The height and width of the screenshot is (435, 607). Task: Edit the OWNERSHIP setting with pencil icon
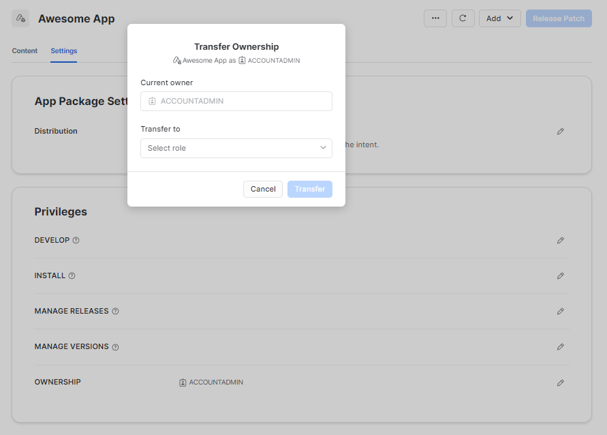tap(560, 382)
